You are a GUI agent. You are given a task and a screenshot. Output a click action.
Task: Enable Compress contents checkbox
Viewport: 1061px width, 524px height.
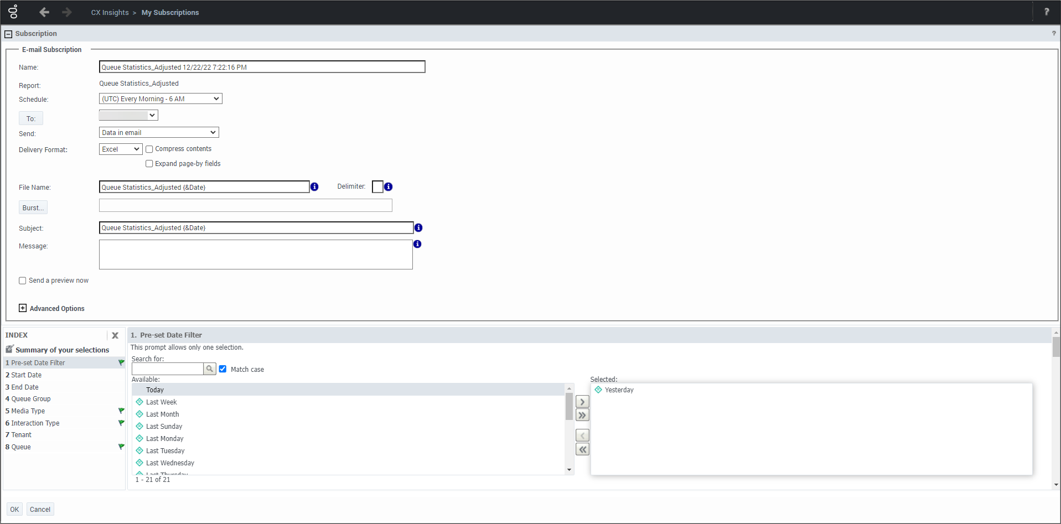149,149
